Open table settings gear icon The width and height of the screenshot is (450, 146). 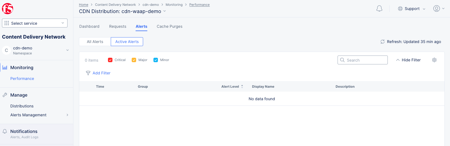[x=434, y=60]
